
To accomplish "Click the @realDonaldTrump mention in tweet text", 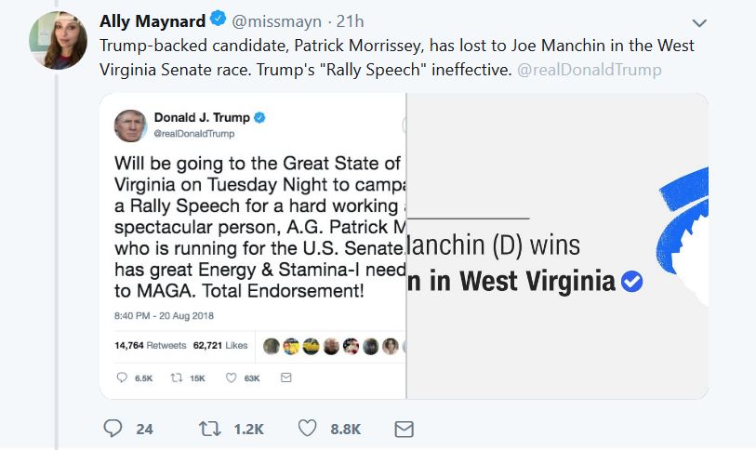I will 588,70.
